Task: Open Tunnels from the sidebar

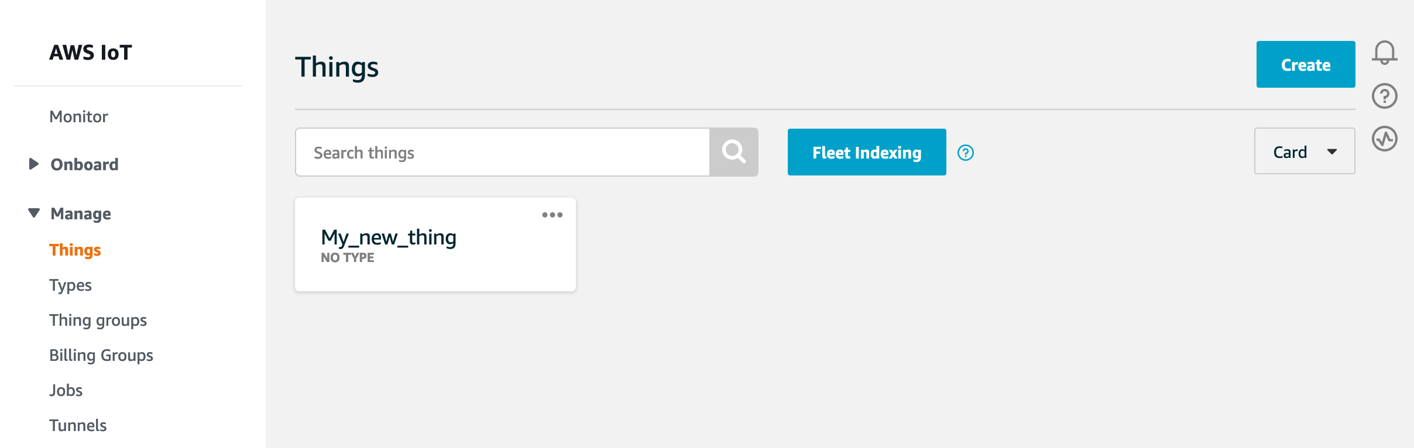Action: (x=78, y=425)
